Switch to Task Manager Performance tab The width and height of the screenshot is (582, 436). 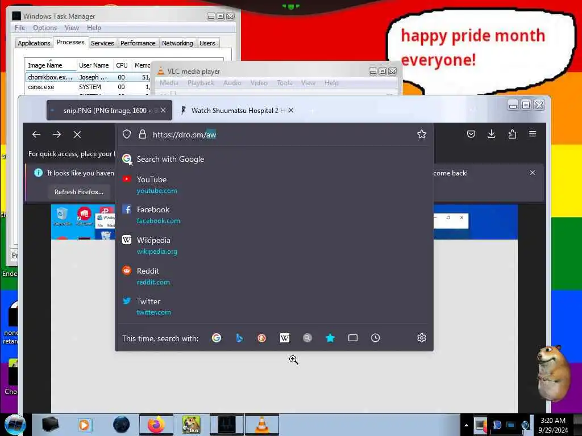[x=138, y=43]
